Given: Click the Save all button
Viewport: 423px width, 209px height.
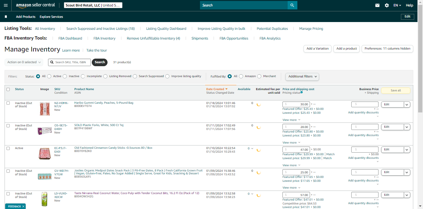Looking at the screenshot, I should [396, 90].
